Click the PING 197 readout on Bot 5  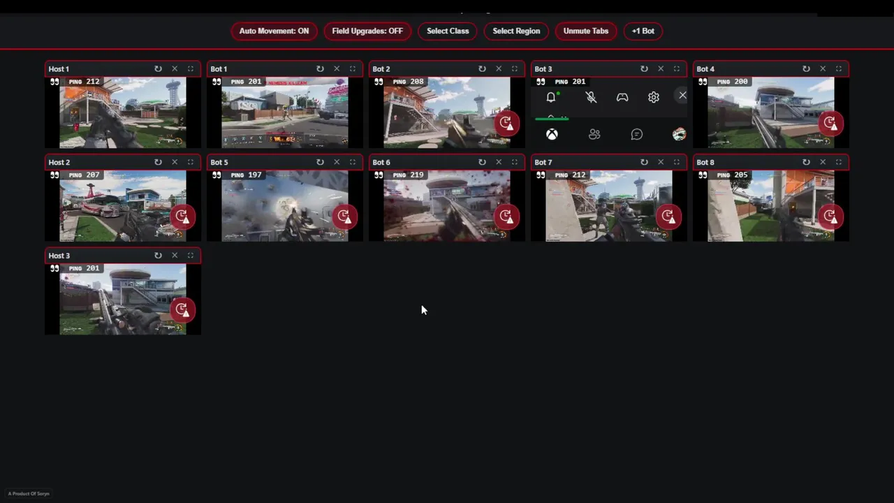(246, 175)
